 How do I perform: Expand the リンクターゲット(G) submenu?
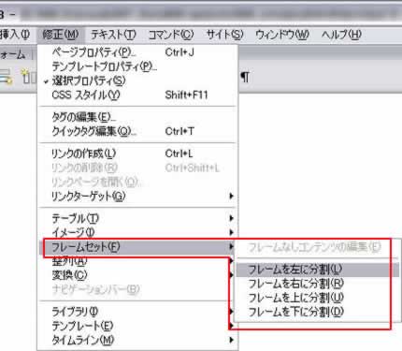(x=137, y=196)
